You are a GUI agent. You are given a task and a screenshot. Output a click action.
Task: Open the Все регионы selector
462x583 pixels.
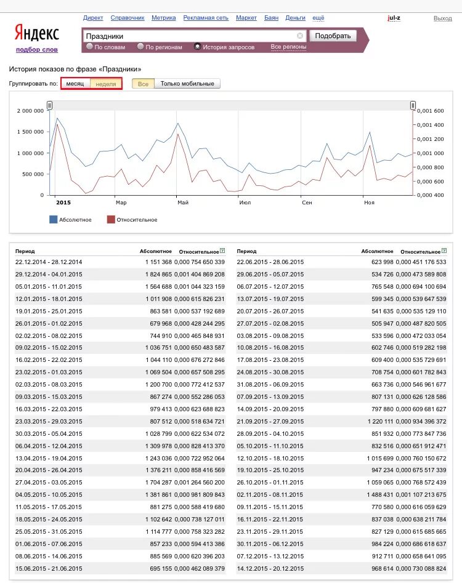tap(288, 47)
